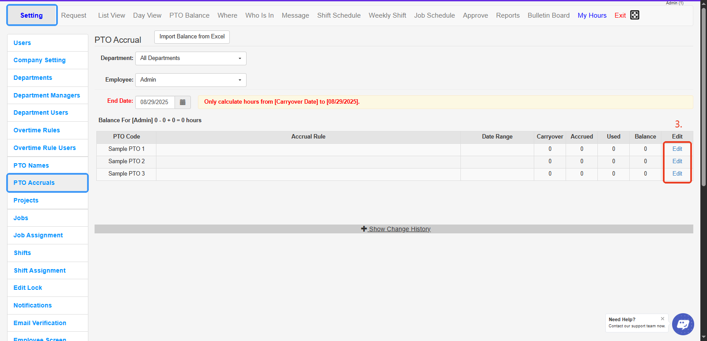The height and width of the screenshot is (341, 707).
Task: Edit the Sample PTO 1 row
Action: [x=677, y=149]
